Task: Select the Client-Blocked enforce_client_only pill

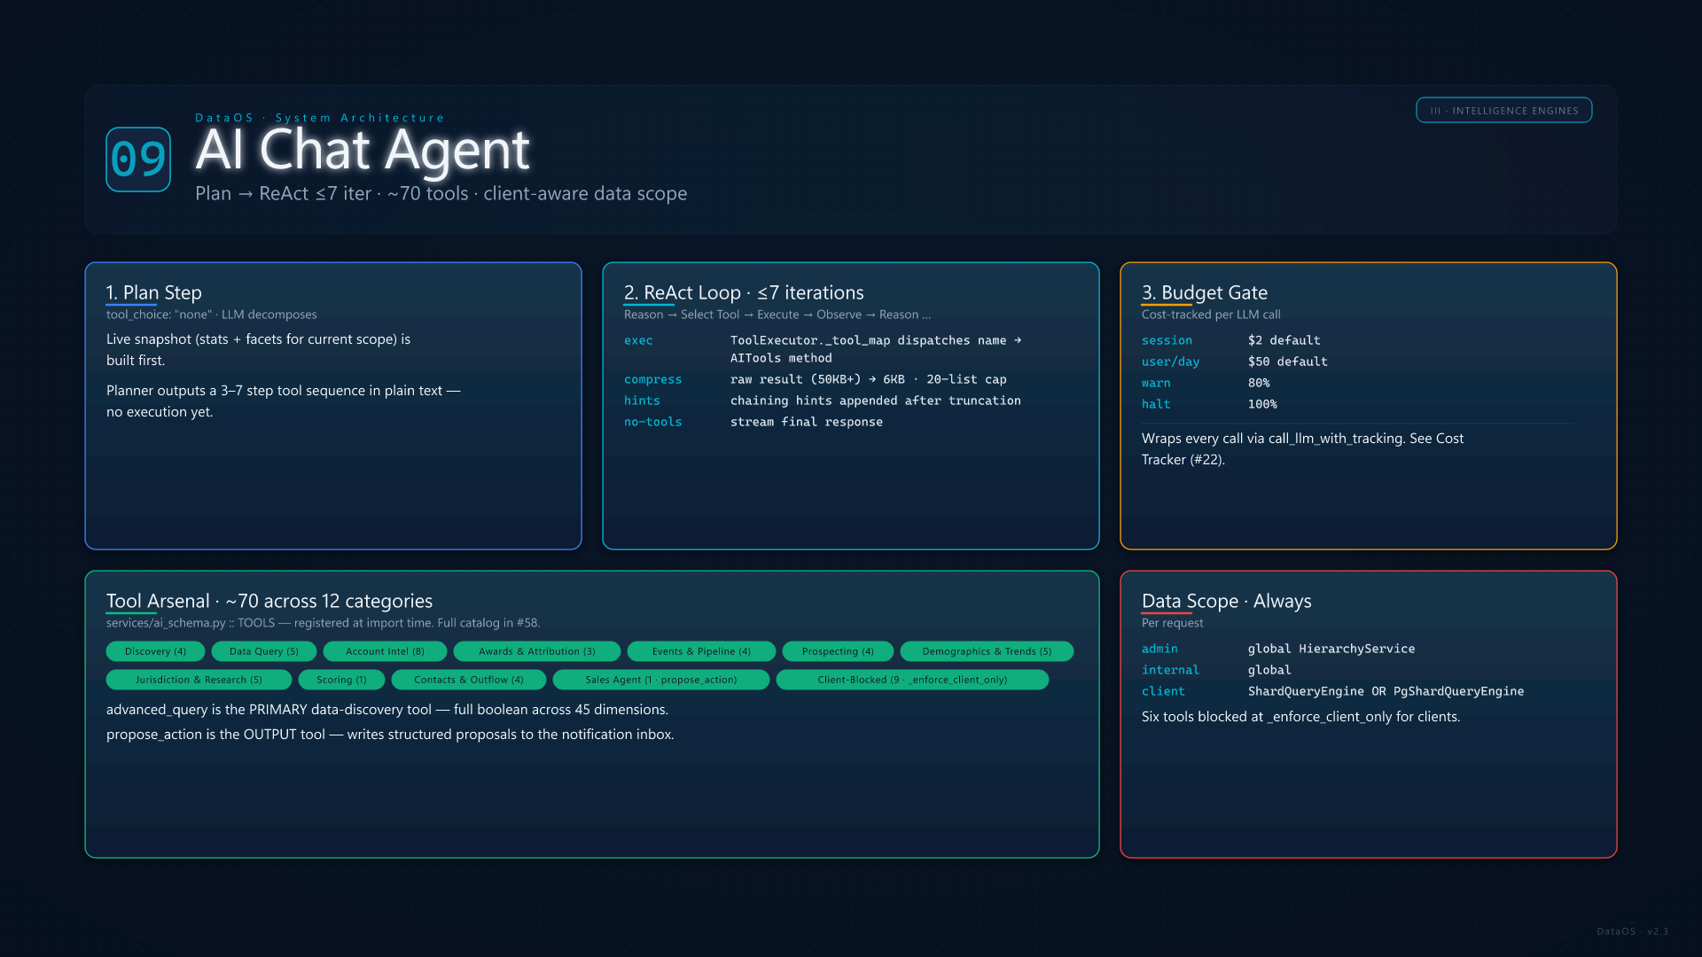Action: tap(912, 680)
